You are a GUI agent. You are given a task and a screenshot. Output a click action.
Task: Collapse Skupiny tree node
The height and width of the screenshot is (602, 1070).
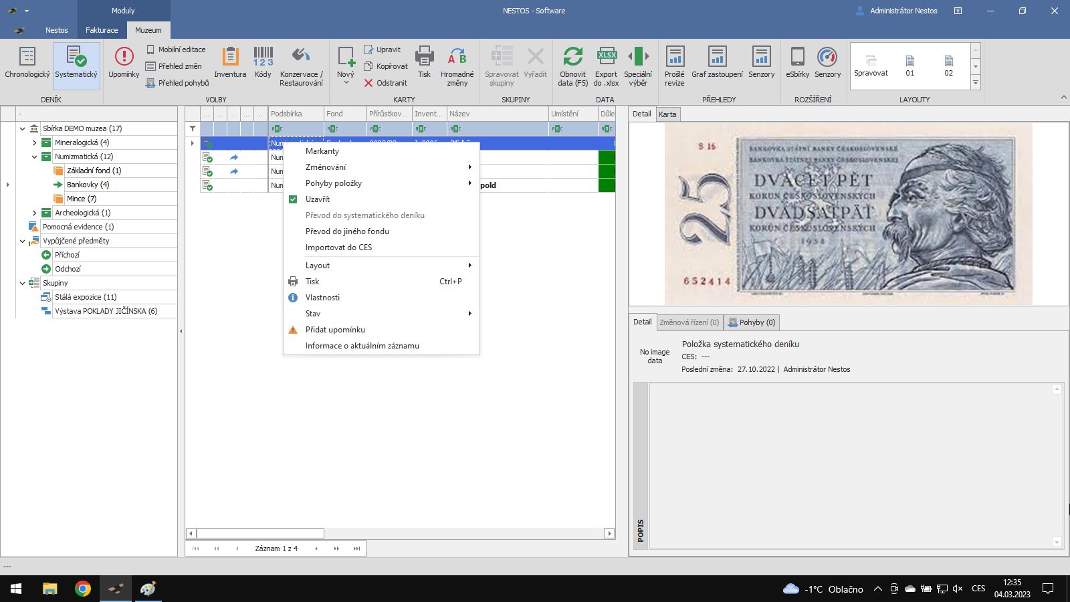tap(22, 283)
